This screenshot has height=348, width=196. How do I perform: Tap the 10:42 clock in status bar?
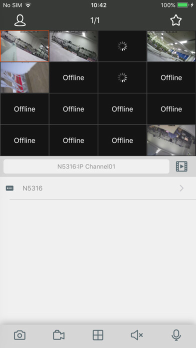point(98,5)
